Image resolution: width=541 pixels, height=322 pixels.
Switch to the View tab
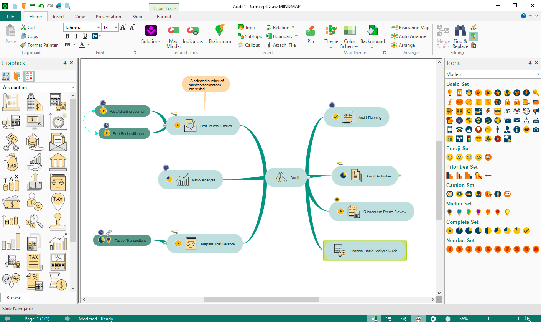pyautogui.click(x=80, y=16)
